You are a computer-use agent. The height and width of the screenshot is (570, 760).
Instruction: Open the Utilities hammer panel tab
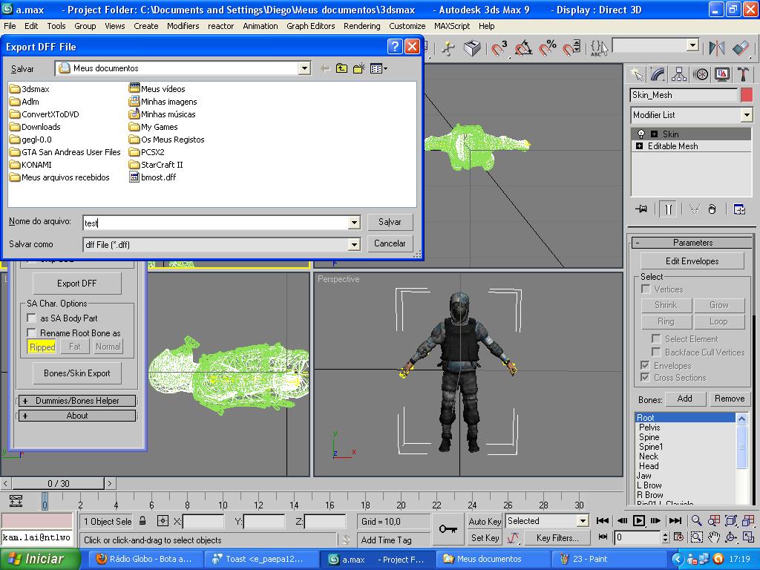(x=743, y=74)
